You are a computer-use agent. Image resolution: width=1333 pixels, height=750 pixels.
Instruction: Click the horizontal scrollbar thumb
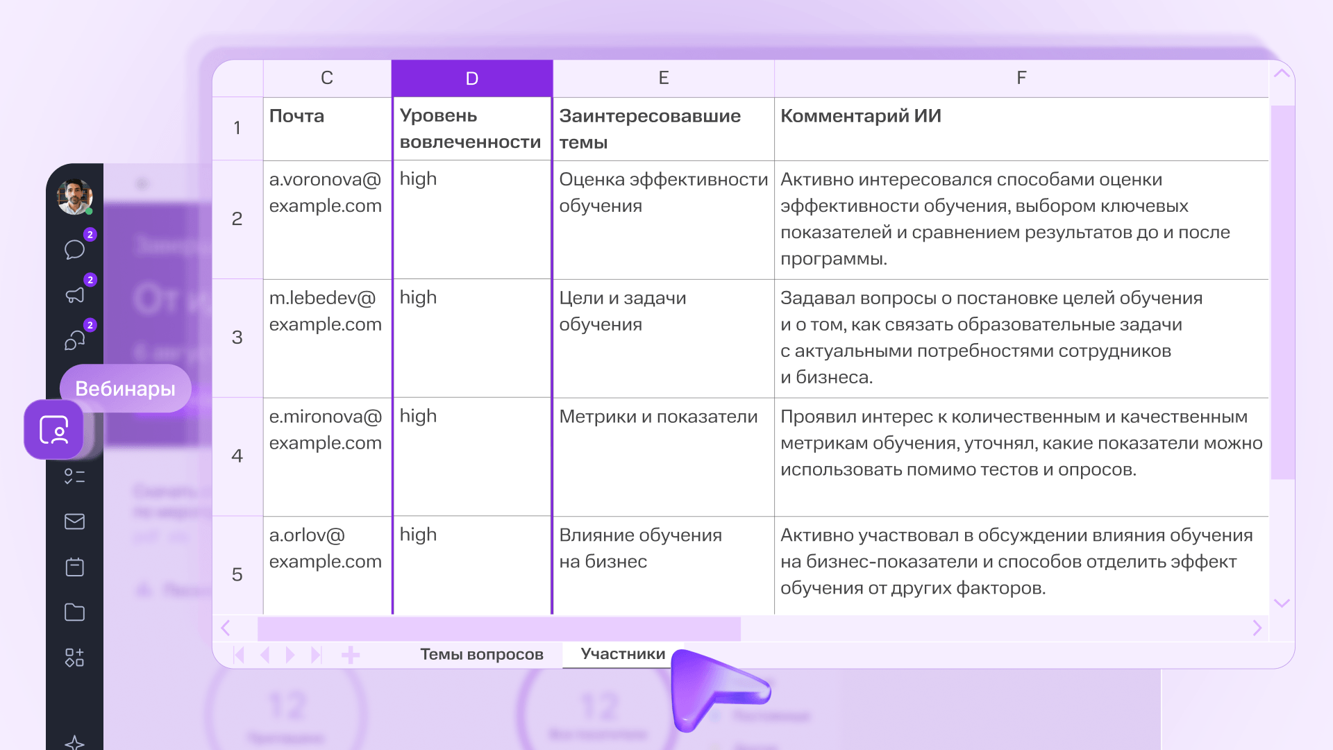(x=499, y=629)
